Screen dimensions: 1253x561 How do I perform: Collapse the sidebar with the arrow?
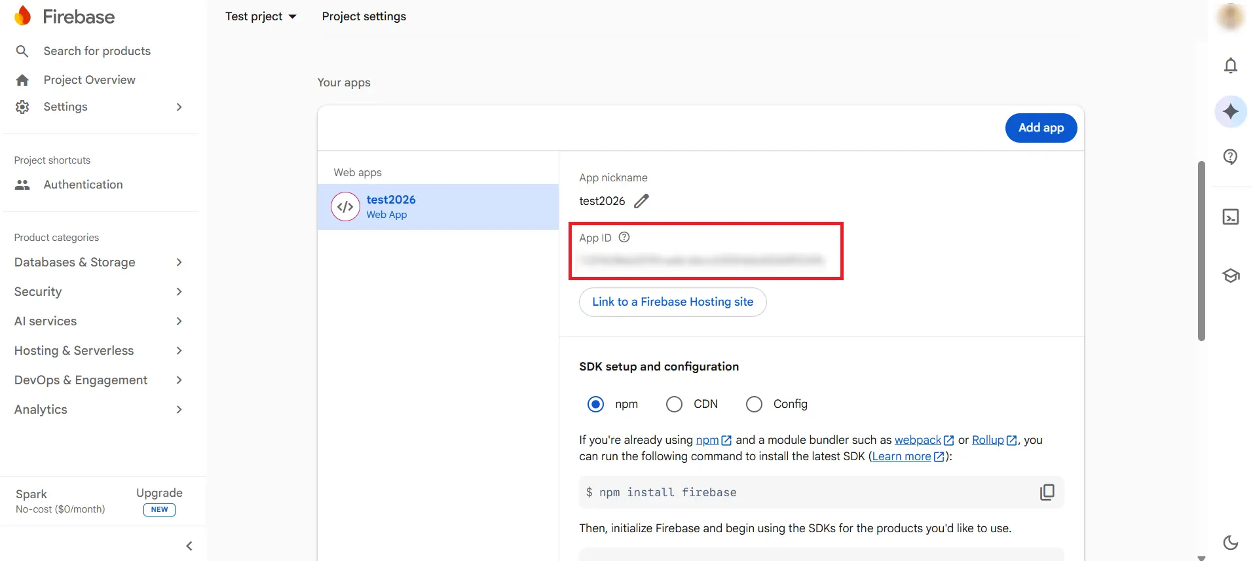coord(189,546)
